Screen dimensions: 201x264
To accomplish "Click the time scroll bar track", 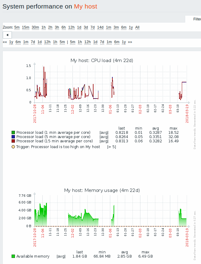I will [x=106, y=35].
